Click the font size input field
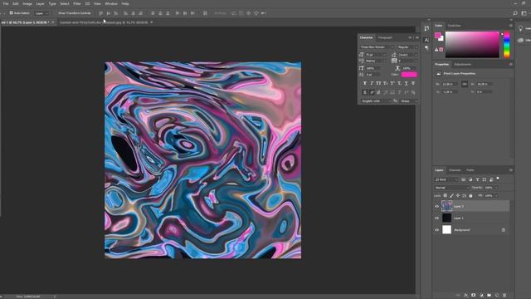The image size is (531, 299). pos(374,55)
